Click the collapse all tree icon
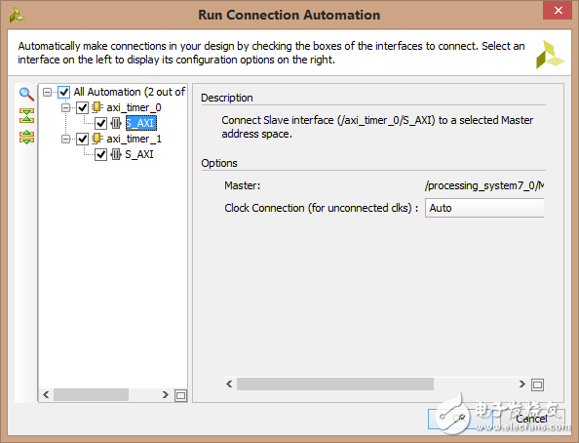 (26, 115)
